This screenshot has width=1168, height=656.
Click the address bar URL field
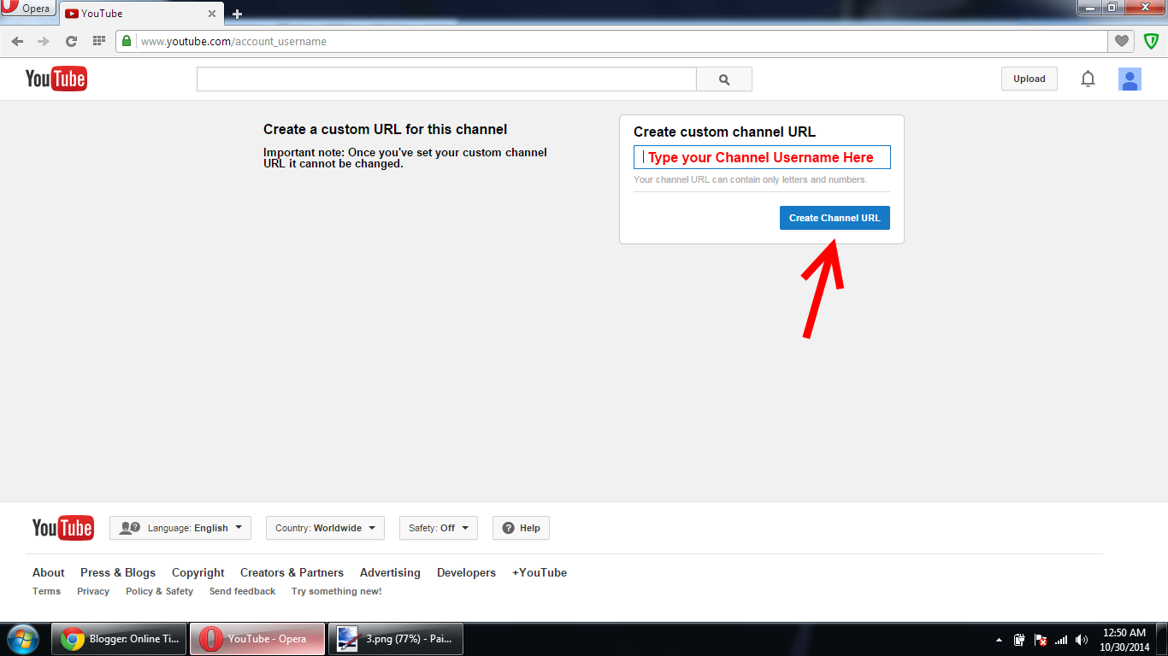(x=611, y=41)
